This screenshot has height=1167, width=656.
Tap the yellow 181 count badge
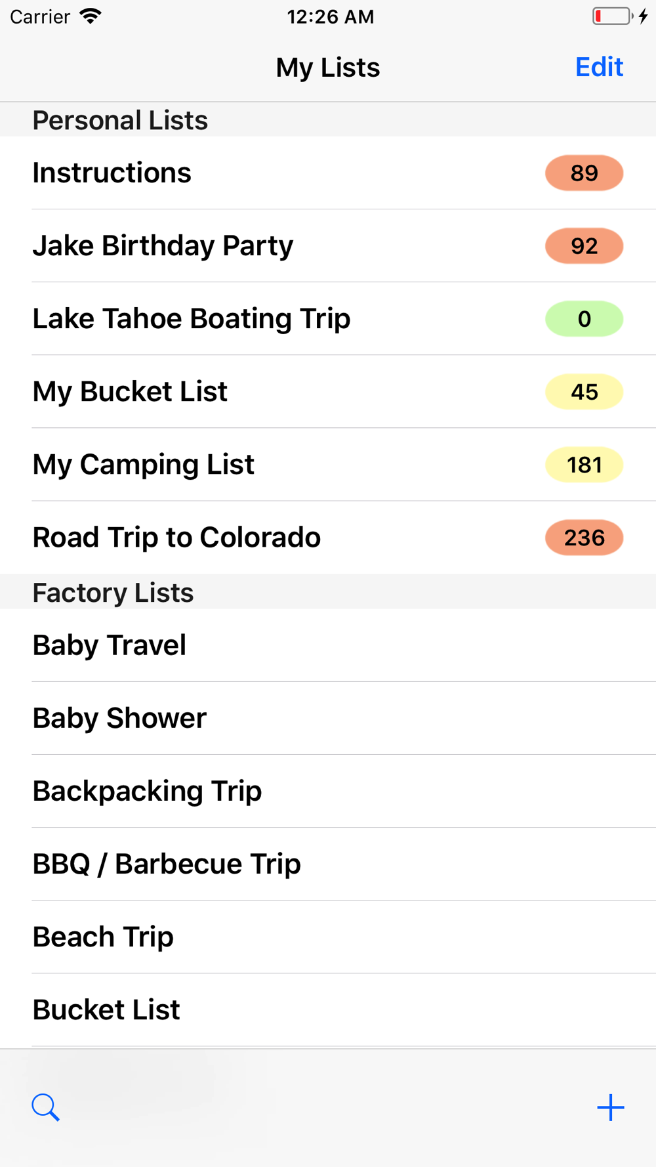point(584,465)
